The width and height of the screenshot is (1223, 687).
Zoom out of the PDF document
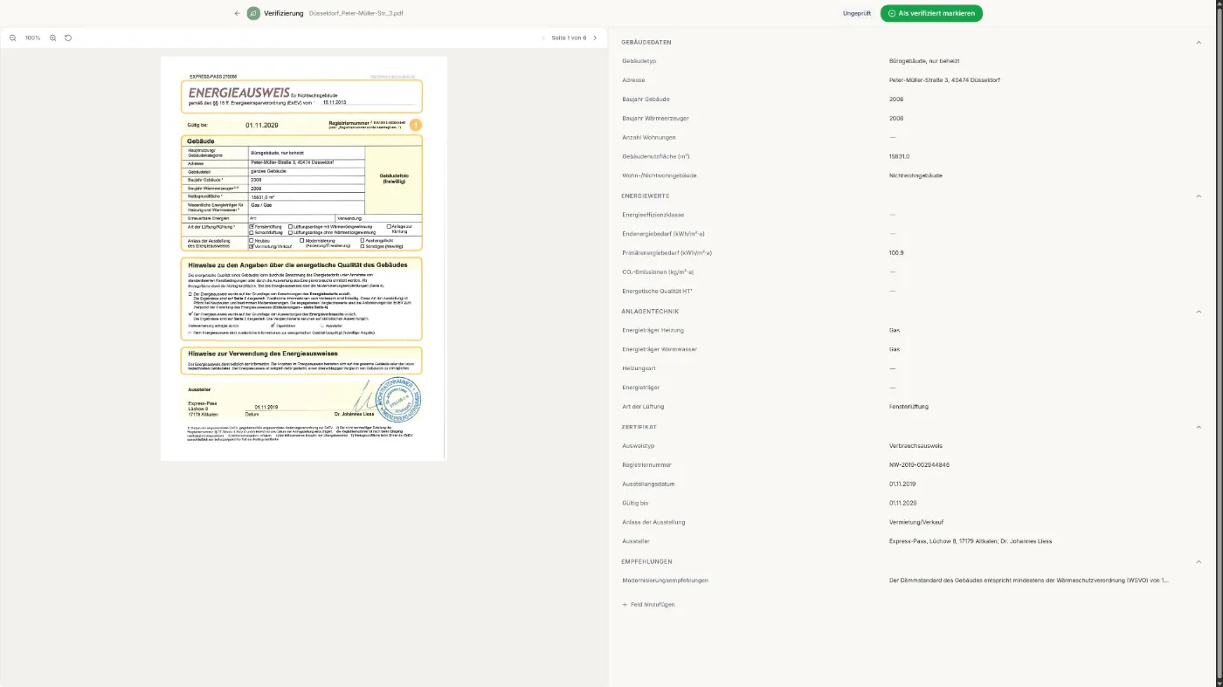click(x=13, y=38)
